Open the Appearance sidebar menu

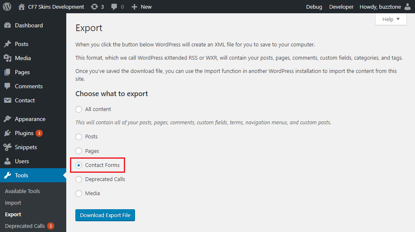tap(30, 119)
